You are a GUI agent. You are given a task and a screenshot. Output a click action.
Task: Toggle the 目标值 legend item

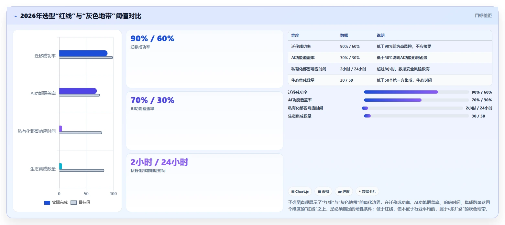80,202
